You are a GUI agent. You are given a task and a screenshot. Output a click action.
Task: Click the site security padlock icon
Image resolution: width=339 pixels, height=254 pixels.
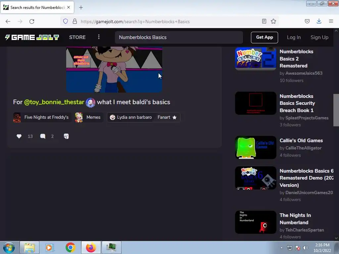tap(75, 21)
